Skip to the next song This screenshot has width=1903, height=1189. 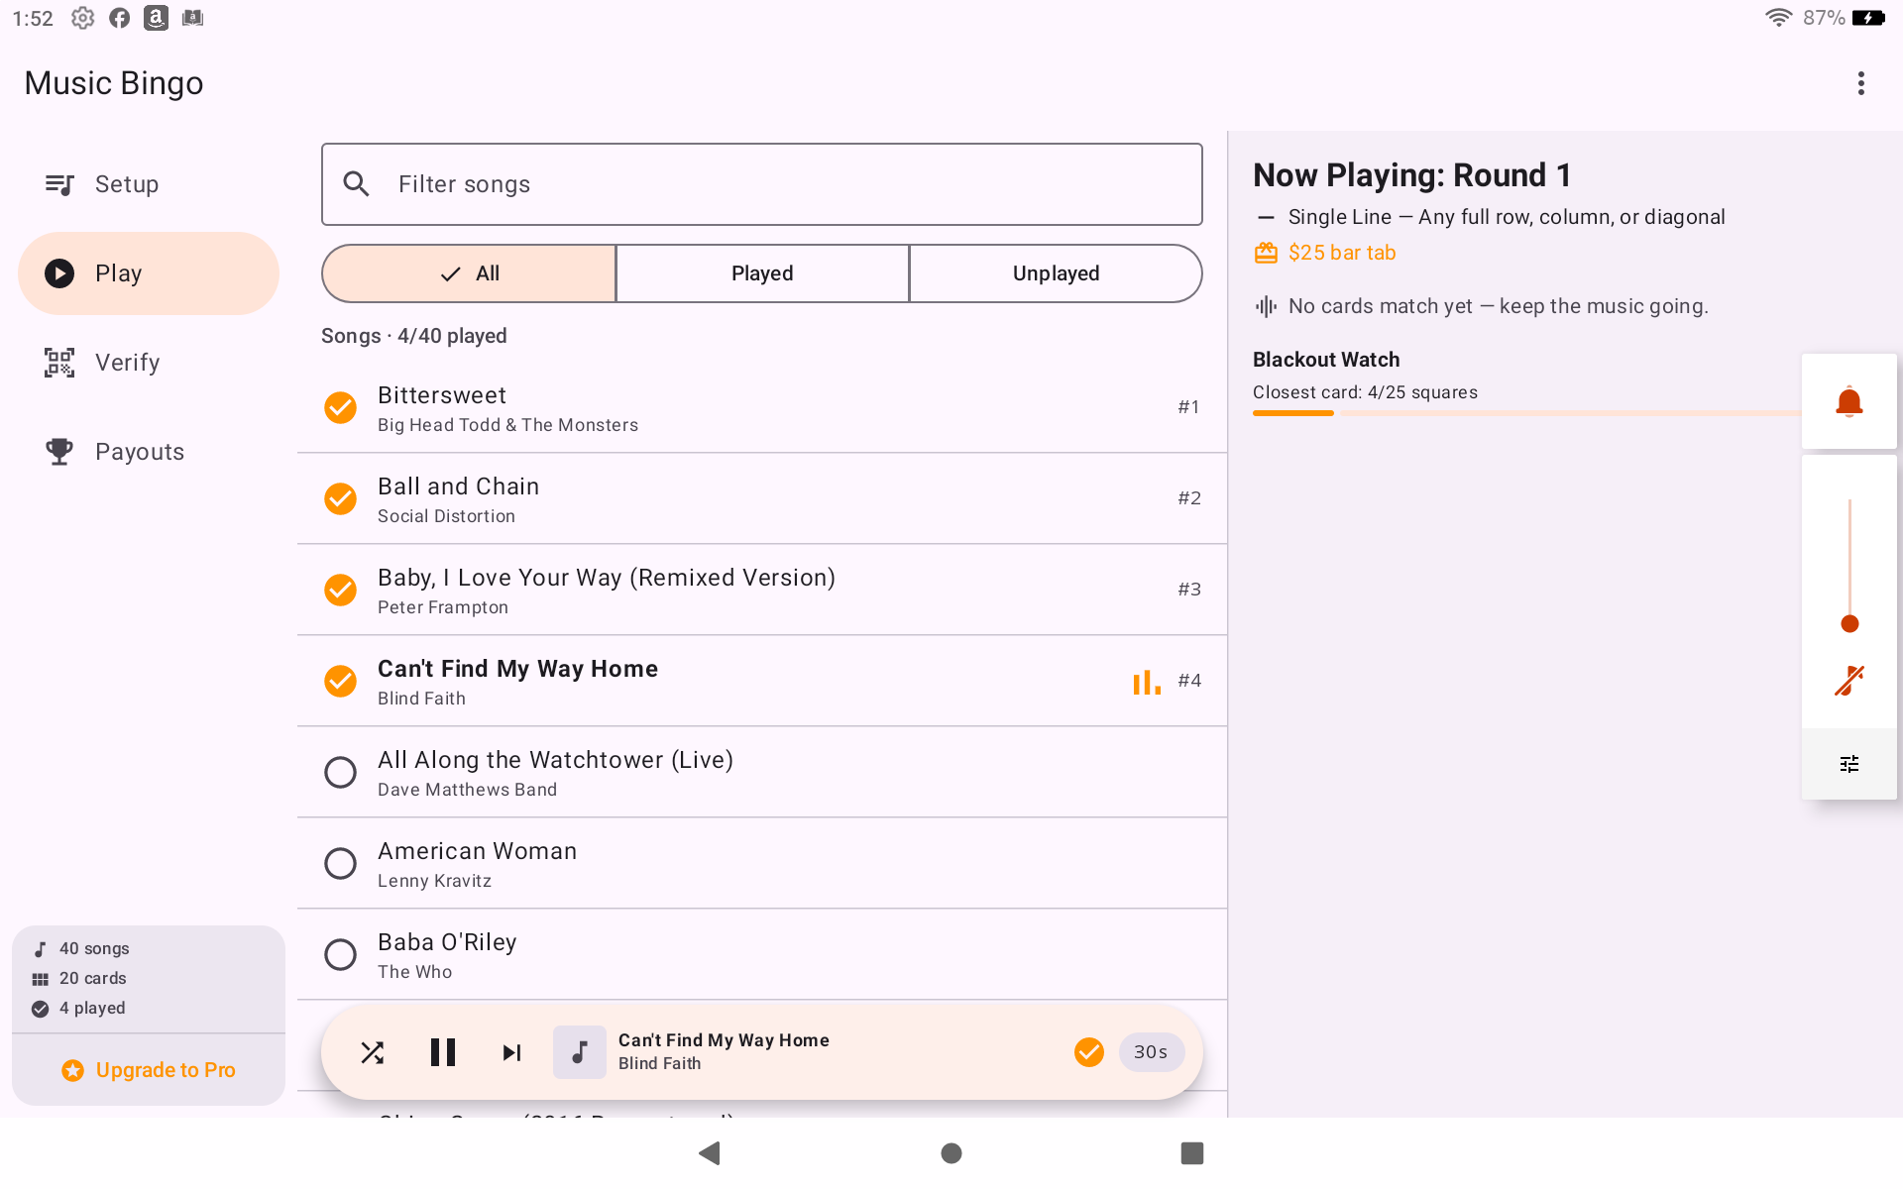511,1052
